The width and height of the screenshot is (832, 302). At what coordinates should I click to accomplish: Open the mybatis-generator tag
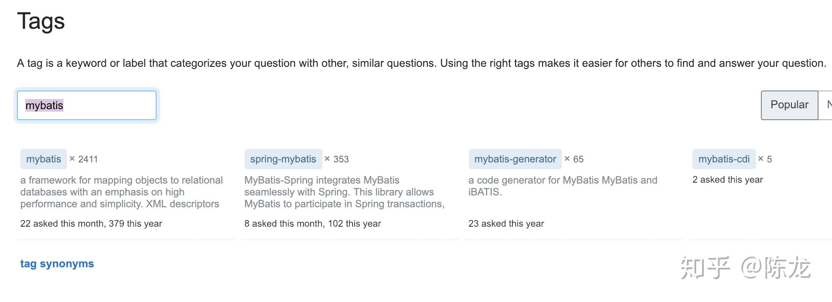515,159
